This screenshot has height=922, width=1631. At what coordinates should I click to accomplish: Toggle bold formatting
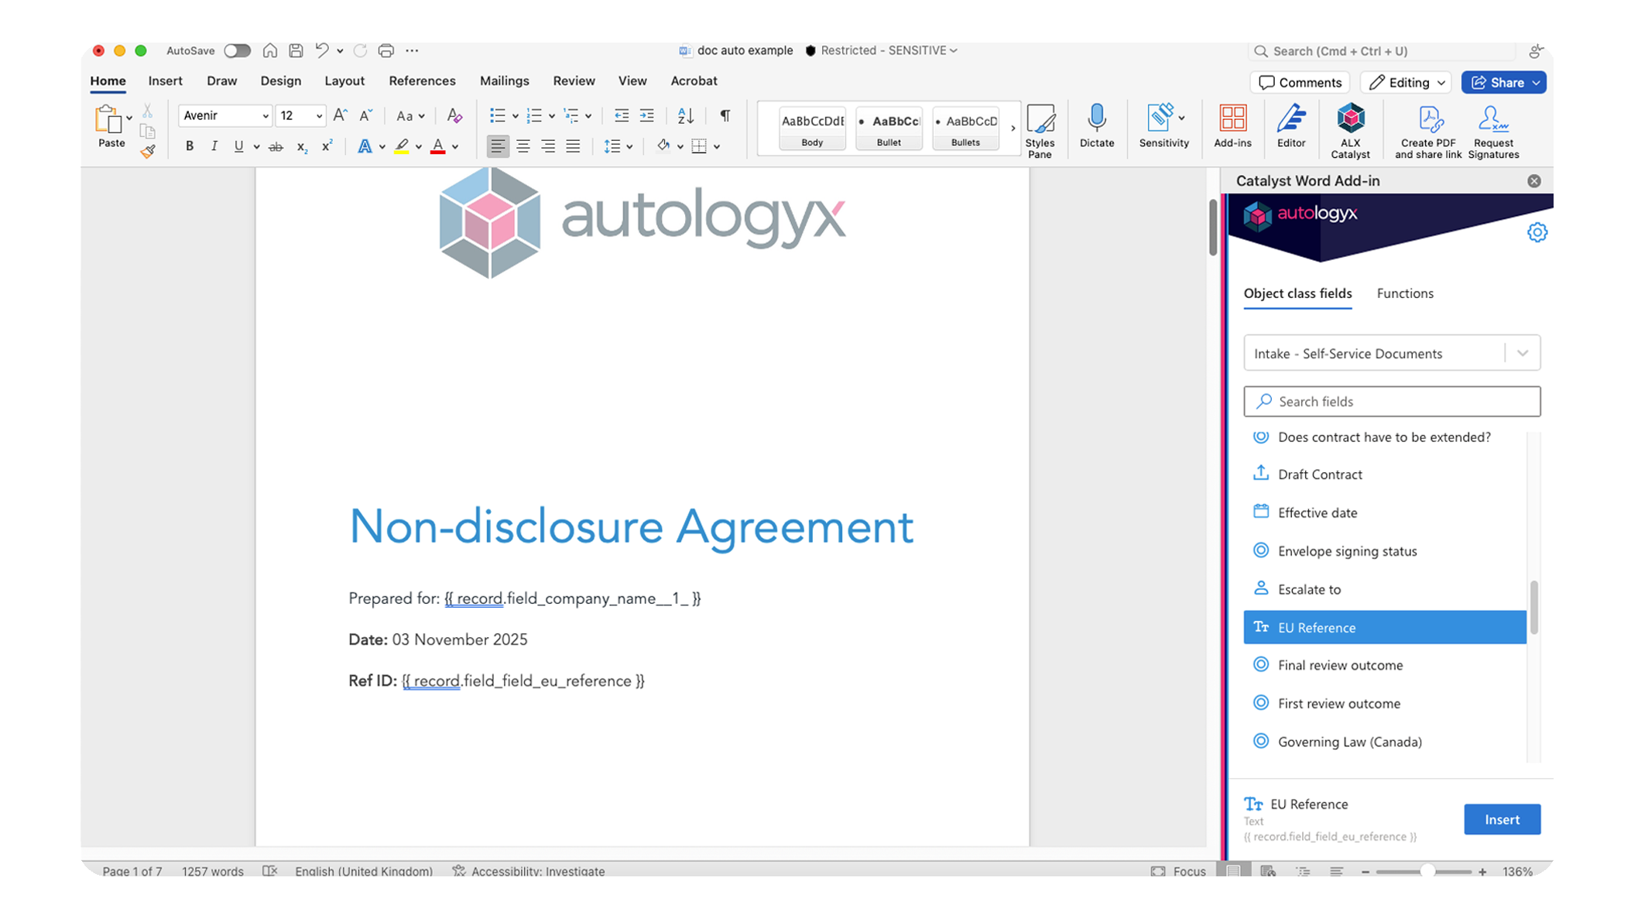[x=189, y=146]
